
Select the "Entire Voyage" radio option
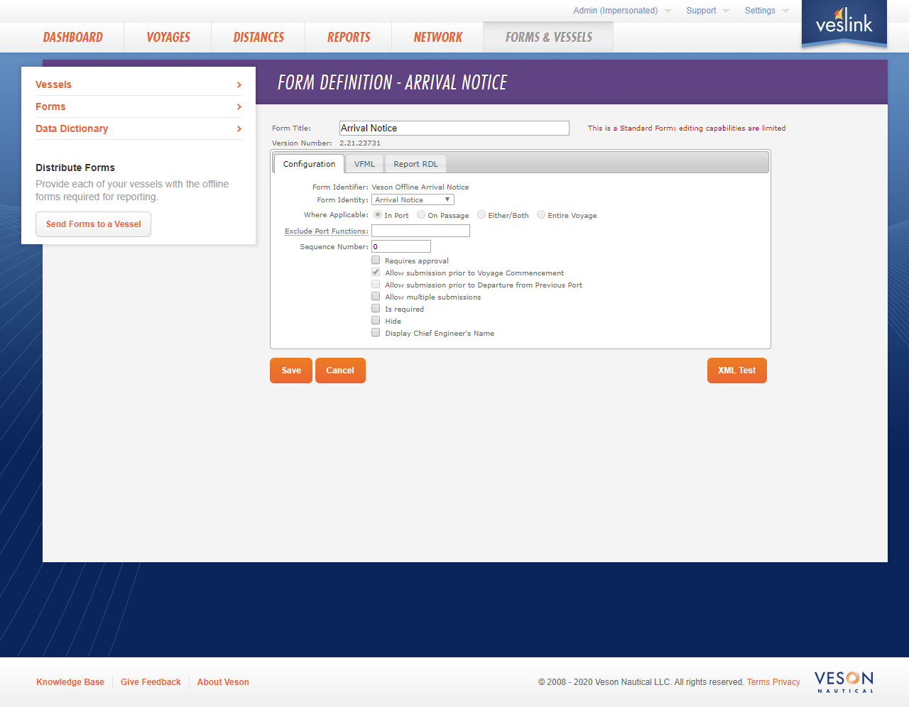[541, 214]
